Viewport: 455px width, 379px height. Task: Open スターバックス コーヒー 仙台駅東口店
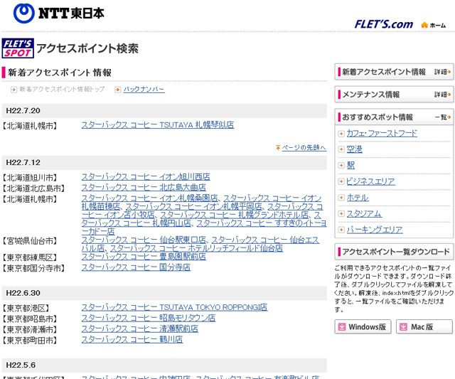coord(144,240)
